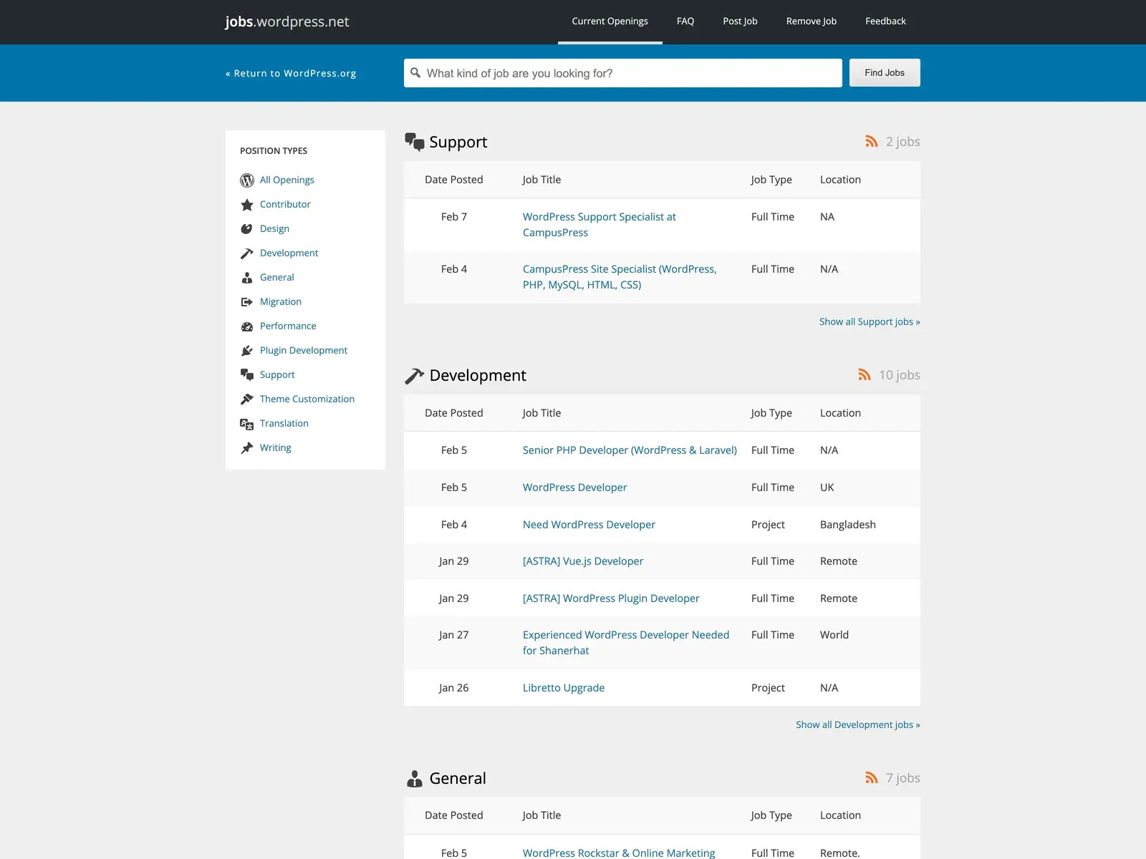Open WordPress Rockstar & Online Marketing job
Screen dimensions: 1146x859
pyautogui.click(x=619, y=853)
